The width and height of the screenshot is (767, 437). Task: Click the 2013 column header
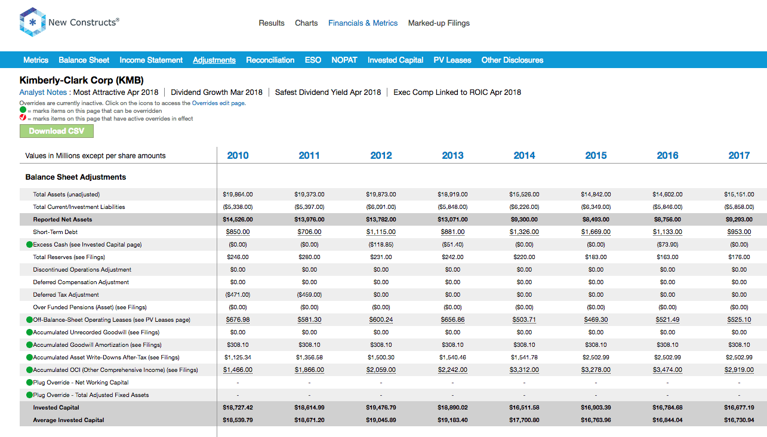point(452,156)
